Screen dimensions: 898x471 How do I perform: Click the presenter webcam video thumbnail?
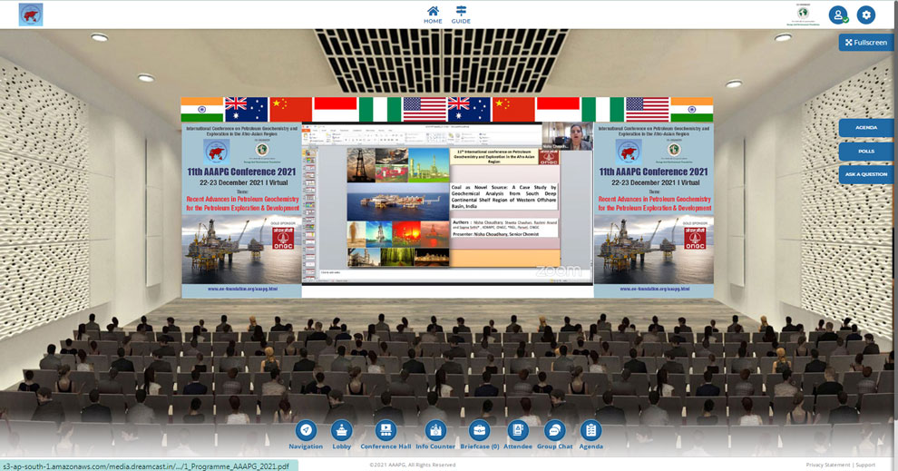tap(567, 136)
